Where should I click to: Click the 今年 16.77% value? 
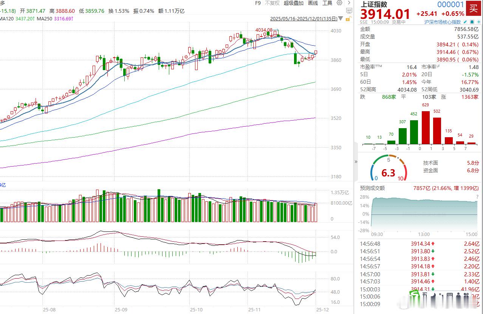click(x=470, y=82)
